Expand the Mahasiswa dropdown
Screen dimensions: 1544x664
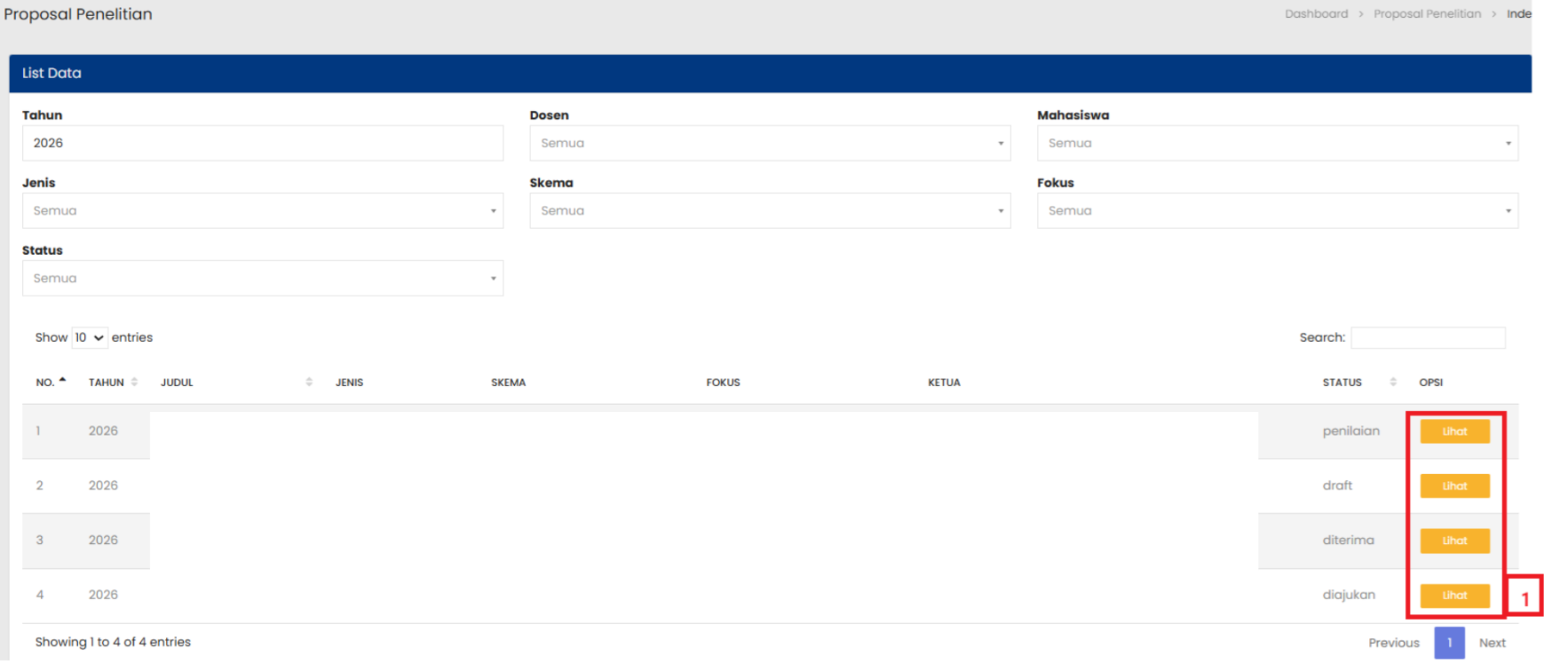click(1277, 143)
